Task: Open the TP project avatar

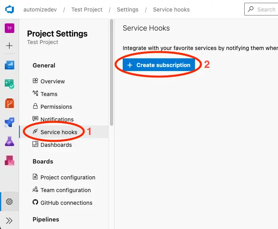Action: click(x=10, y=28)
